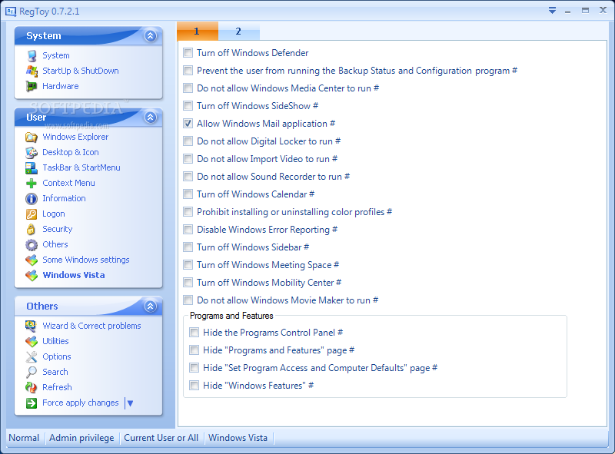This screenshot has height=454, width=615.
Task: Click the Some Windows settings icon
Action: 32,260
